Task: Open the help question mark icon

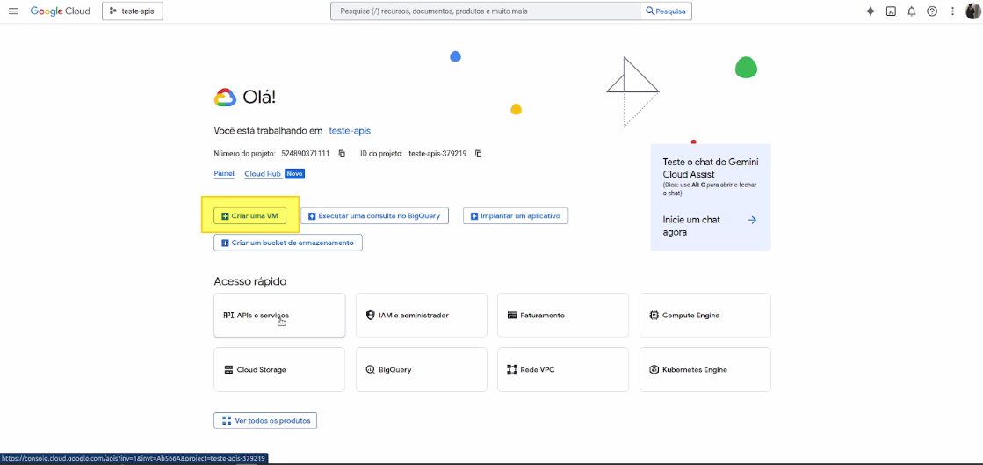Action: pyautogui.click(x=932, y=11)
